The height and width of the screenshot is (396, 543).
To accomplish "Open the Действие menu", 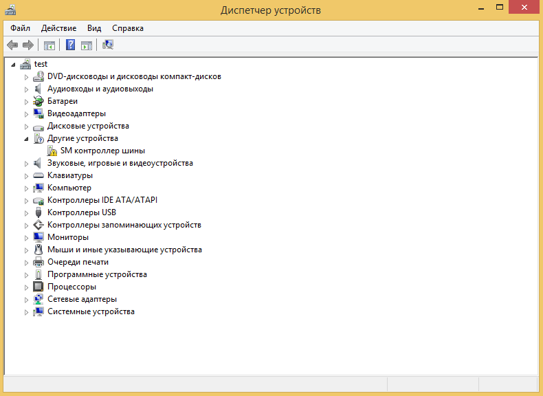I will pos(58,28).
